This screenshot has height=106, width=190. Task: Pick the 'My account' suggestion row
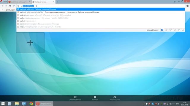point(101,18)
